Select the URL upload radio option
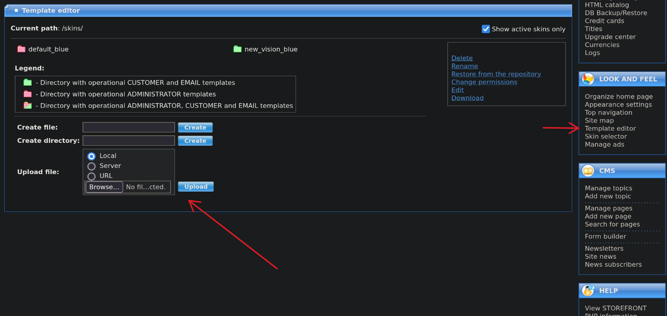 (x=91, y=176)
